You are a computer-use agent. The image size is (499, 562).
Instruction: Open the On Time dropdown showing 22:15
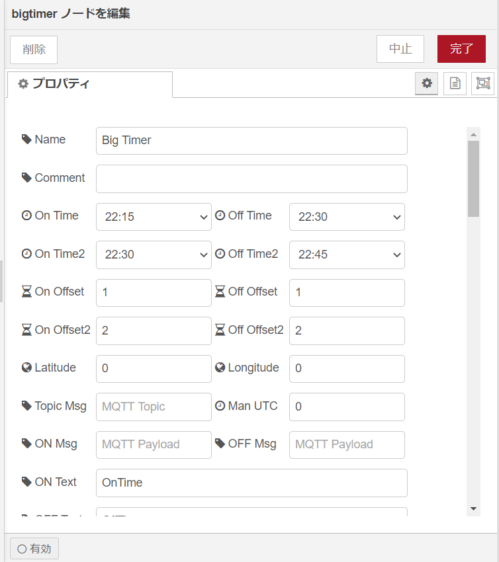(154, 217)
